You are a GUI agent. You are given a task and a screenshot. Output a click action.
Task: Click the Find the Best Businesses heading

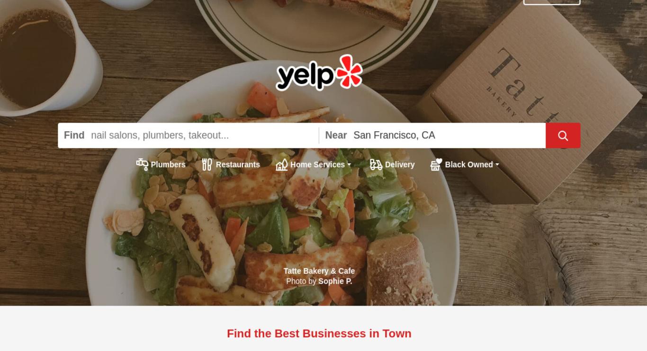(x=319, y=333)
